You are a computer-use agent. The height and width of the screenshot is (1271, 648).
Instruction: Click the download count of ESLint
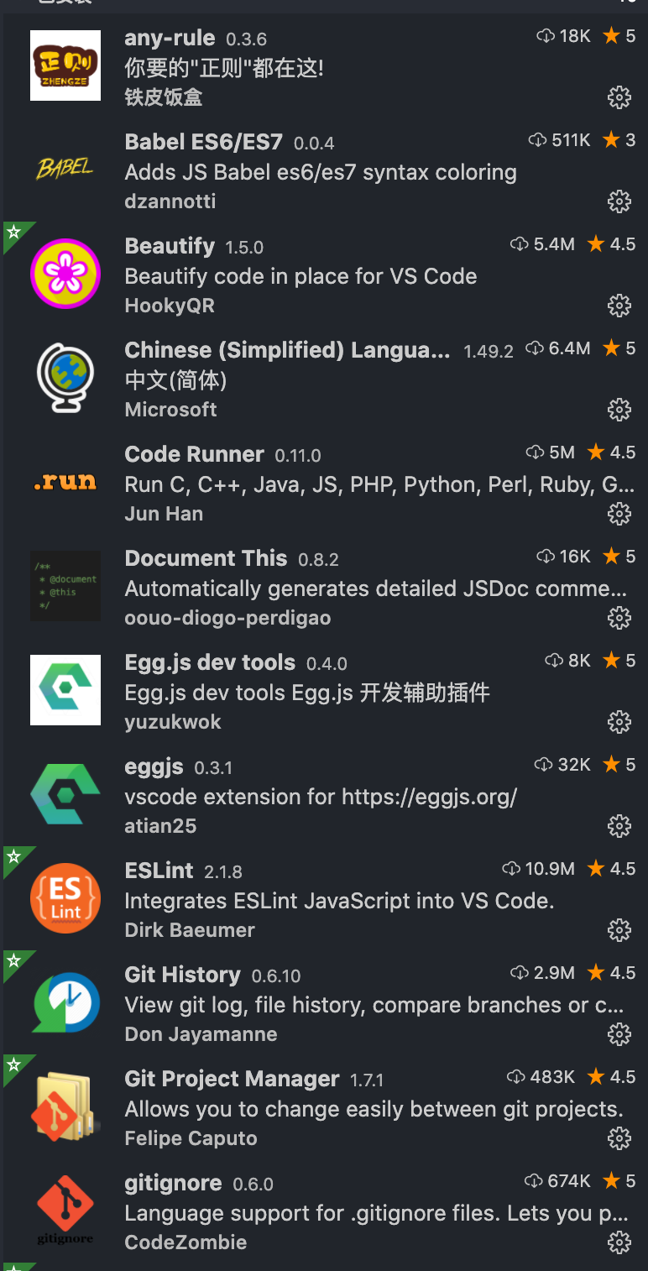pos(538,869)
